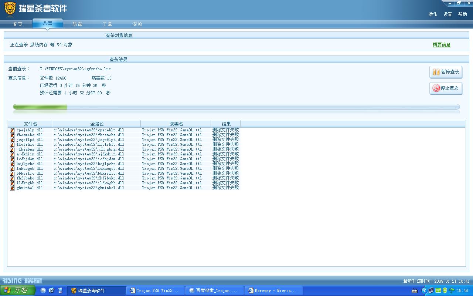This screenshot has width=473, height=296.
Task: Sort results by 病毒名 column header
Action: (176, 124)
